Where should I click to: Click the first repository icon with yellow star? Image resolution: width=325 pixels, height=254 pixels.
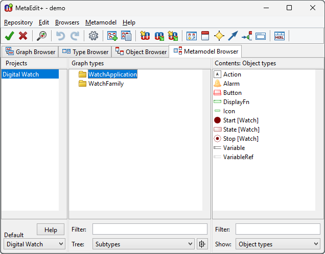coord(145,36)
